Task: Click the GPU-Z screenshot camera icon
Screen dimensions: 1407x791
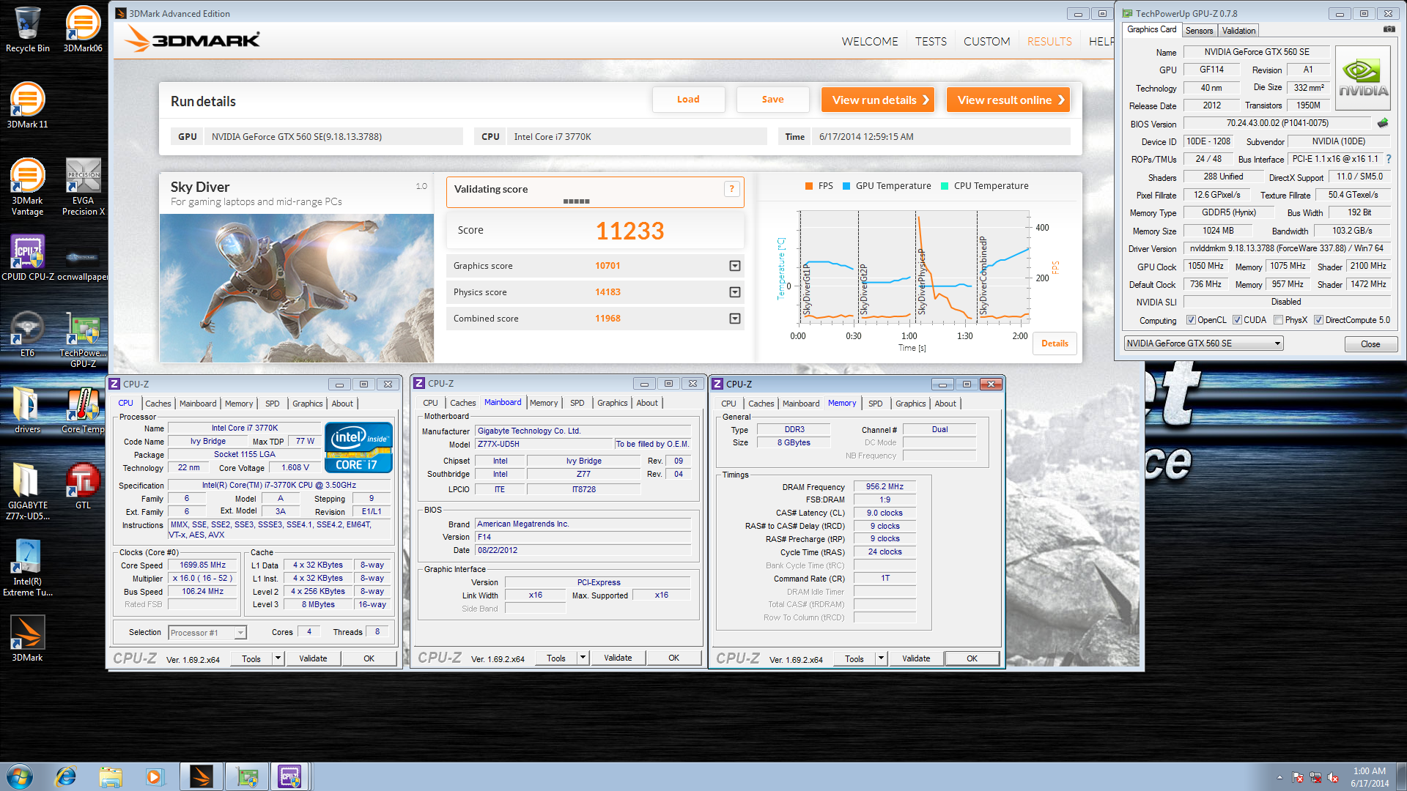Action: coord(1389,29)
